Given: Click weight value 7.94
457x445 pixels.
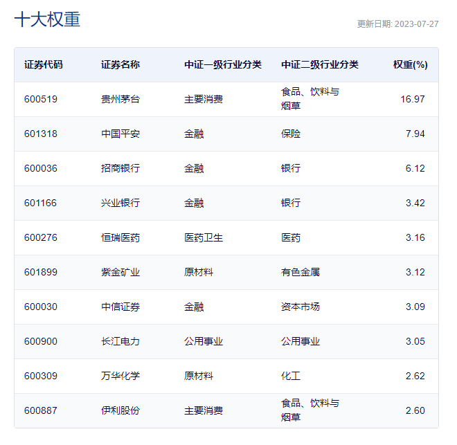Looking at the screenshot, I should (x=415, y=134).
